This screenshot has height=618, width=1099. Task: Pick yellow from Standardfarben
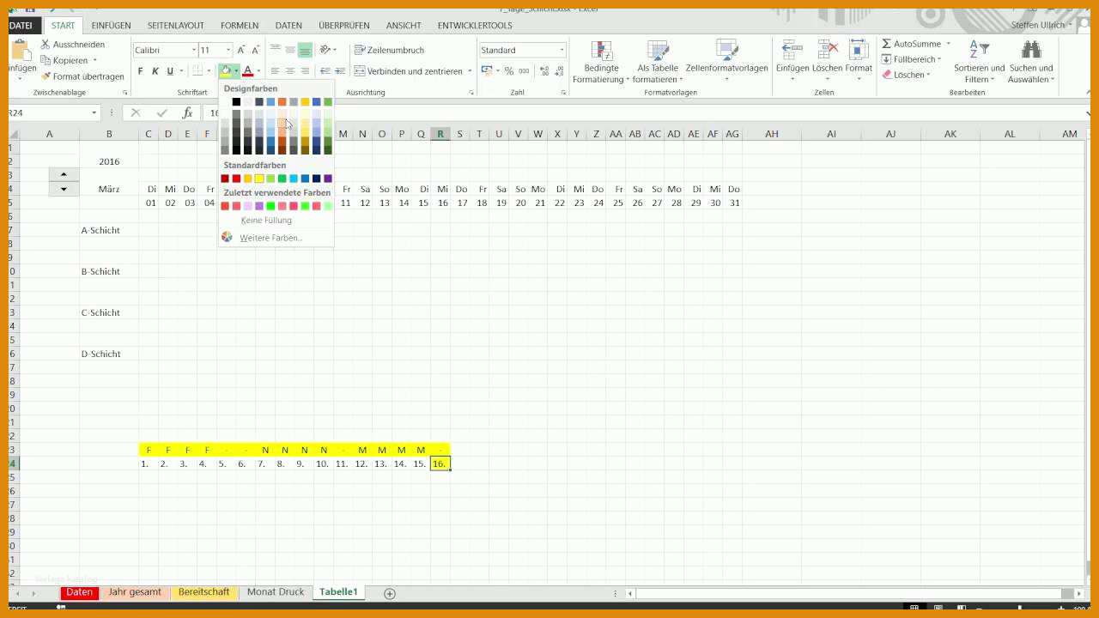click(259, 179)
